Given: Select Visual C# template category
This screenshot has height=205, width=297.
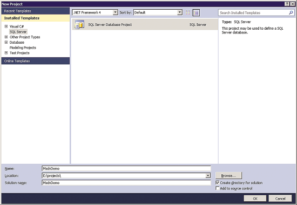Looking at the screenshot, I should (17, 26).
